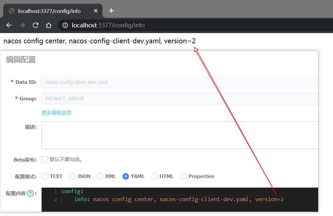Click line number 2 in the editor gutter

(56, 199)
